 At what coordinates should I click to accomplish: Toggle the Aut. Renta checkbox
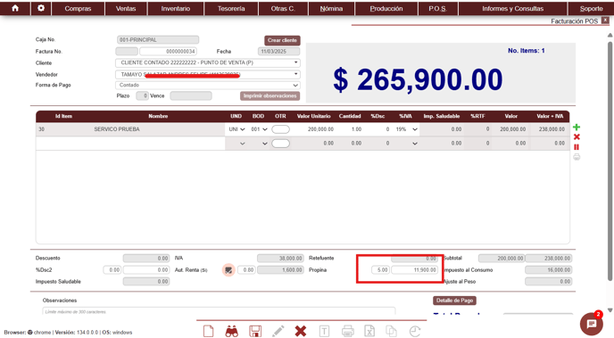point(228,270)
